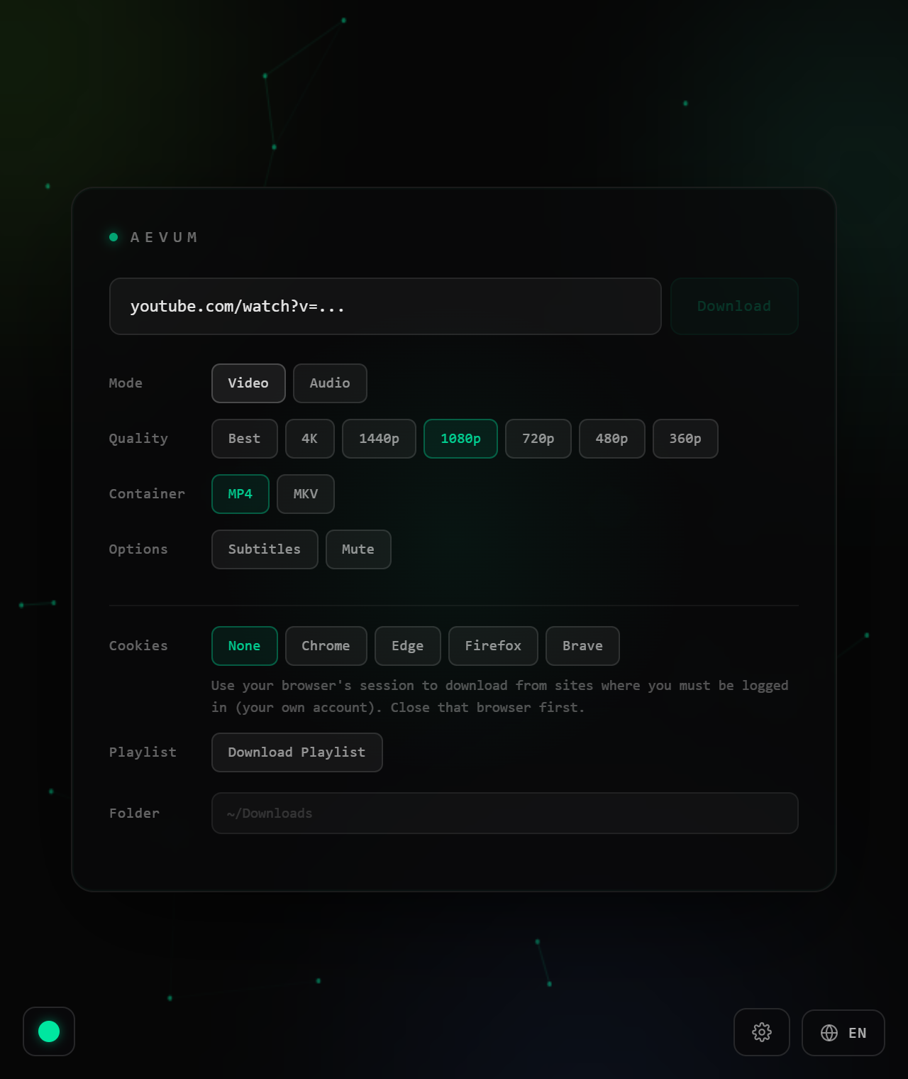
Task: Click the Container label
Action: point(147,494)
